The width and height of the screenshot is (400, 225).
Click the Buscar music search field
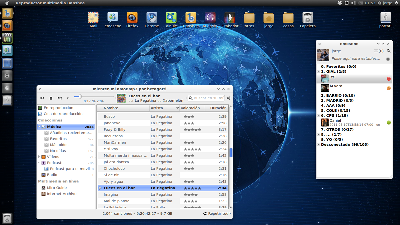[x=209, y=98]
